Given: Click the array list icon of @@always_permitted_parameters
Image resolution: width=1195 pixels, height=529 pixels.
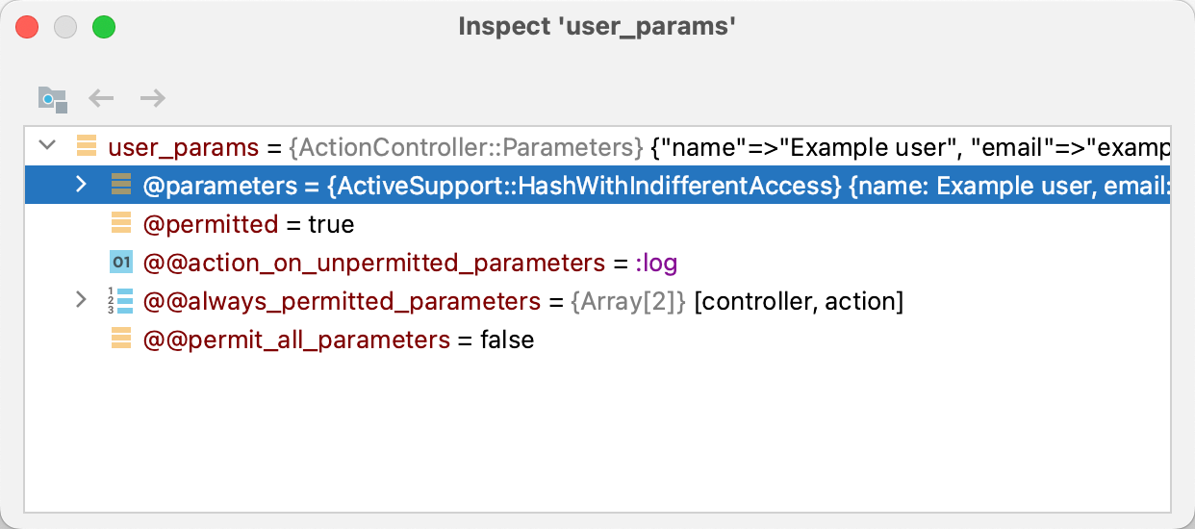Looking at the screenshot, I should pyautogui.click(x=121, y=301).
